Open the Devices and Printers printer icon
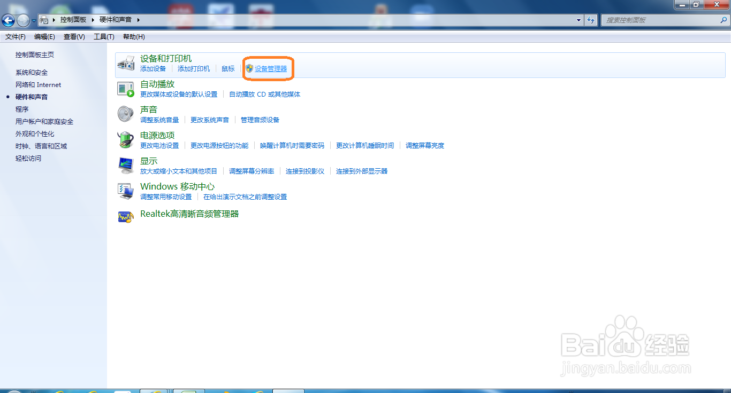 pyautogui.click(x=126, y=62)
